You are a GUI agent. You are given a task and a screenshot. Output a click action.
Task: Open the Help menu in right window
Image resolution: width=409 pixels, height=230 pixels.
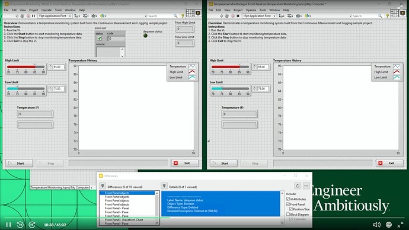[286, 10]
